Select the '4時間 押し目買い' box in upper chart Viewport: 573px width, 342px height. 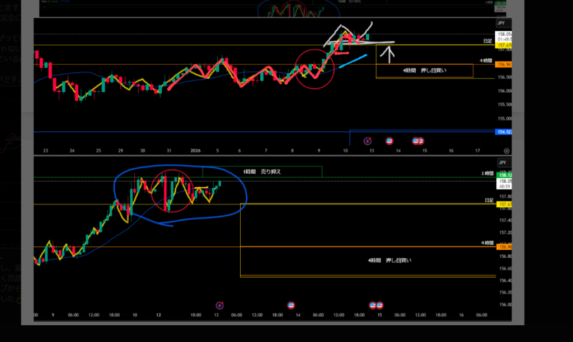coord(424,71)
